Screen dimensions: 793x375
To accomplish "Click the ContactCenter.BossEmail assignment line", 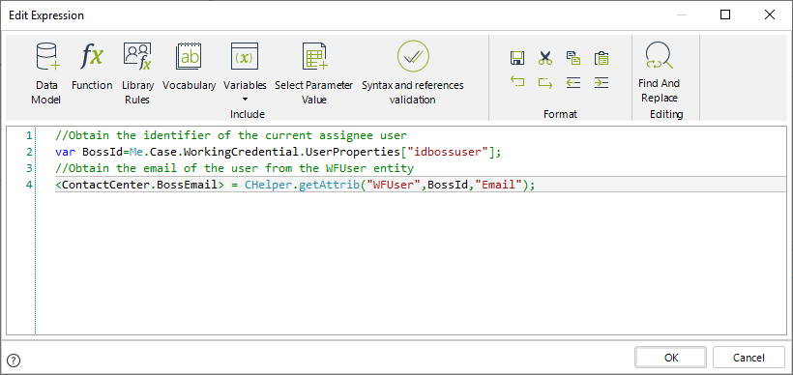I will coord(295,185).
